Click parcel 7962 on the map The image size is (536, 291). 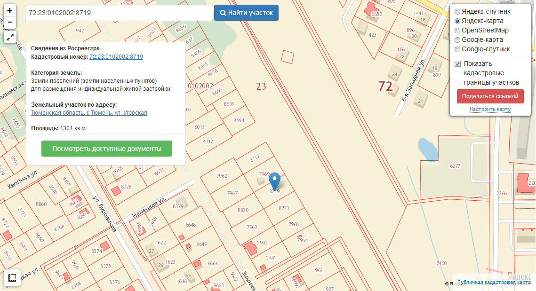[x=222, y=176]
